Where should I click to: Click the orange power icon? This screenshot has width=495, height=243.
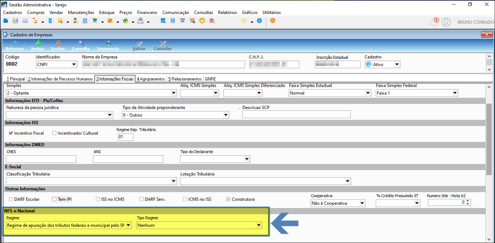[273, 21]
